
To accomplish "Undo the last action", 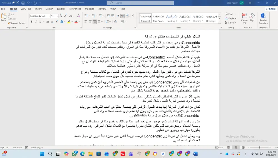I will pos(28,3).
